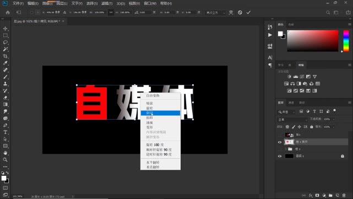Open the layer filter type dropdown
This screenshot has height=199, width=353.
286,112
